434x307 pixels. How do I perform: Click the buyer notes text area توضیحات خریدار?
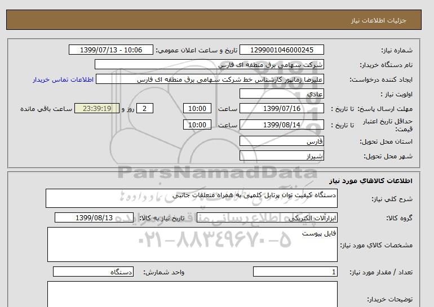(192, 294)
